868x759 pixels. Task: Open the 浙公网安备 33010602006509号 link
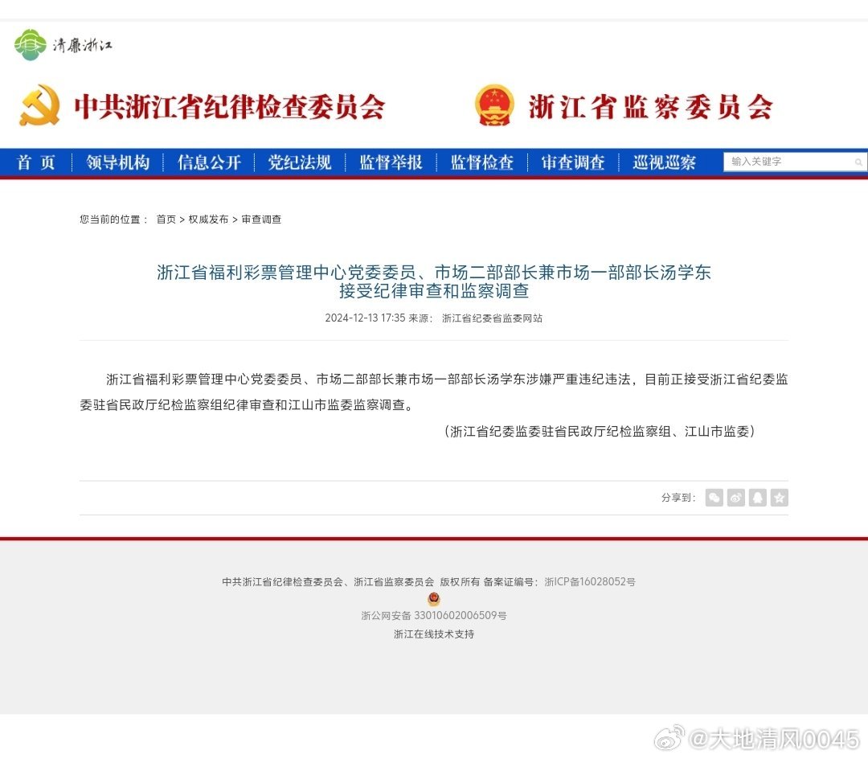pyautogui.click(x=434, y=616)
